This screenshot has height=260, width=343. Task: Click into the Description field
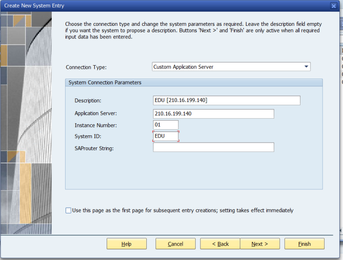coord(227,101)
